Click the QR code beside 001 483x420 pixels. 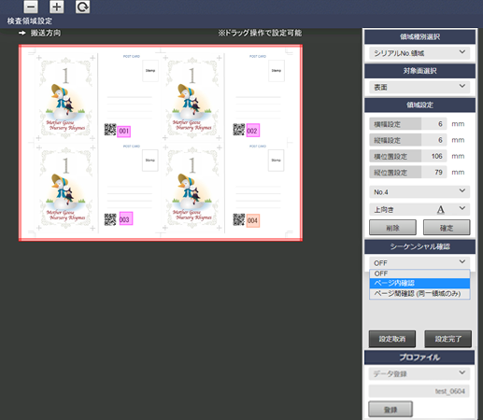(110, 130)
